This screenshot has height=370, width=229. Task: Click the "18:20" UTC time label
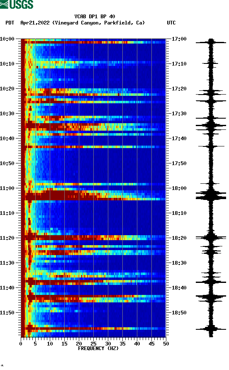[179, 238]
